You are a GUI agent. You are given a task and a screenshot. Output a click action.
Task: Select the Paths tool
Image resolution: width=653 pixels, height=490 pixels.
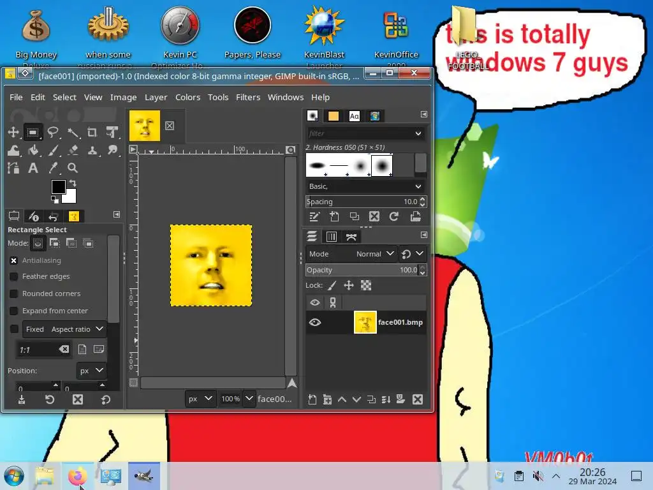click(x=13, y=168)
